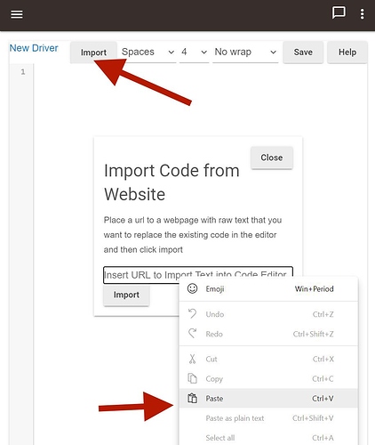Click the Cut scissors icon
Viewport: 375px width, 445px height.
[x=192, y=359]
